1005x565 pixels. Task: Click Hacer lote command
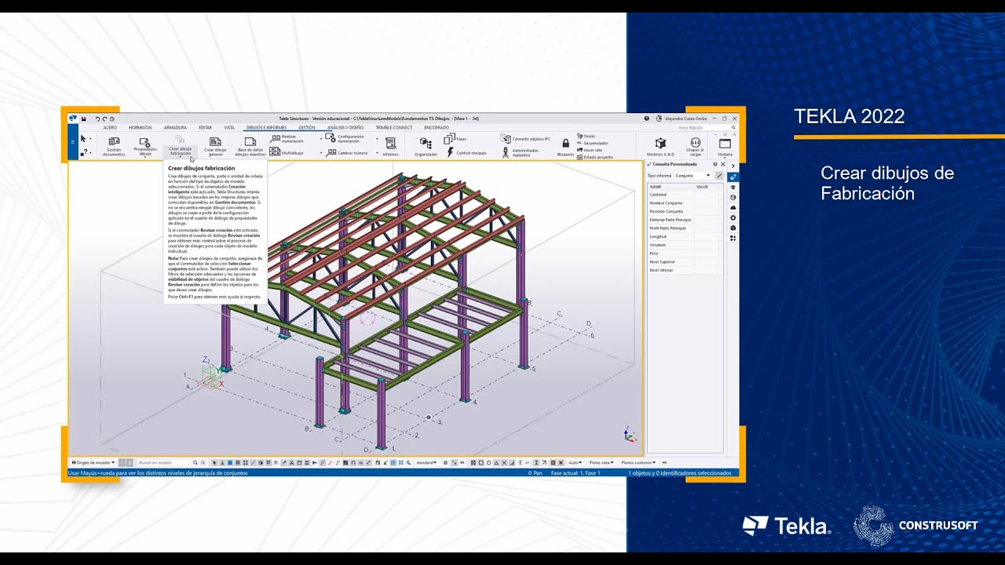click(x=589, y=150)
